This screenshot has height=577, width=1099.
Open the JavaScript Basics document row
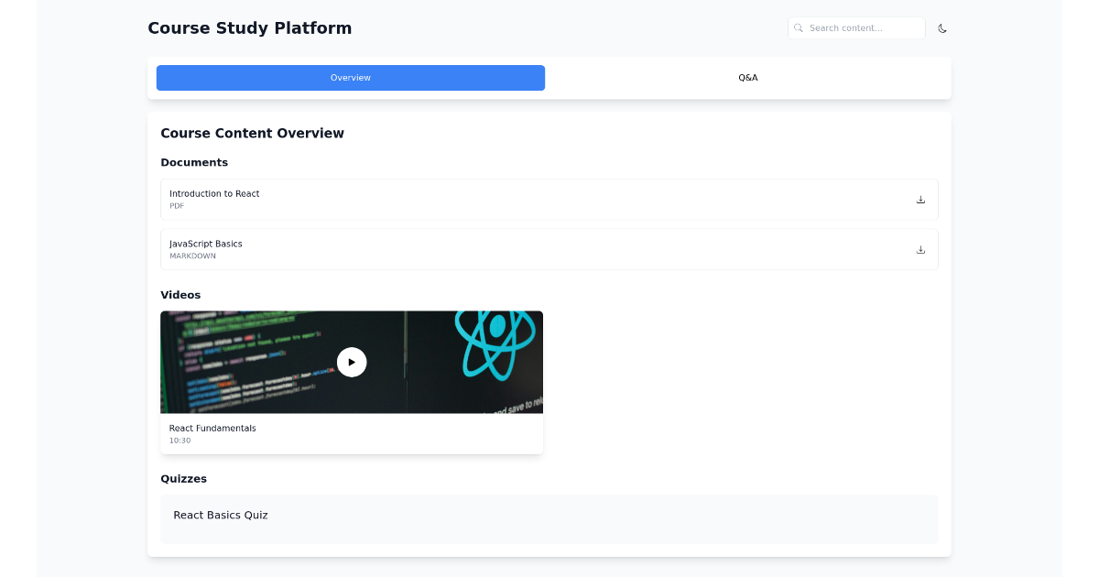tap(549, 249)
